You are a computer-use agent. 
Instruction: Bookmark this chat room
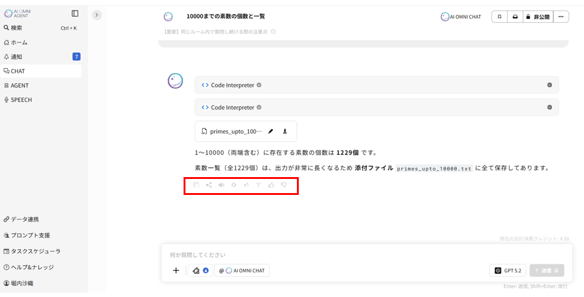click(x=500, y=17)
